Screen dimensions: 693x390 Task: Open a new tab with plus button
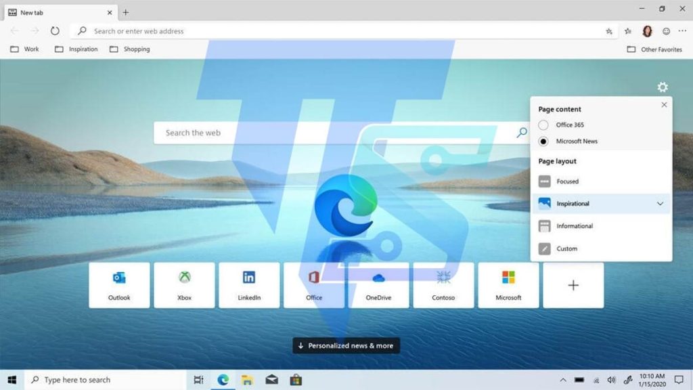125,12
